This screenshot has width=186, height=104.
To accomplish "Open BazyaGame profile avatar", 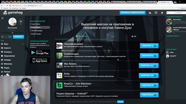I will pos(12,22).
